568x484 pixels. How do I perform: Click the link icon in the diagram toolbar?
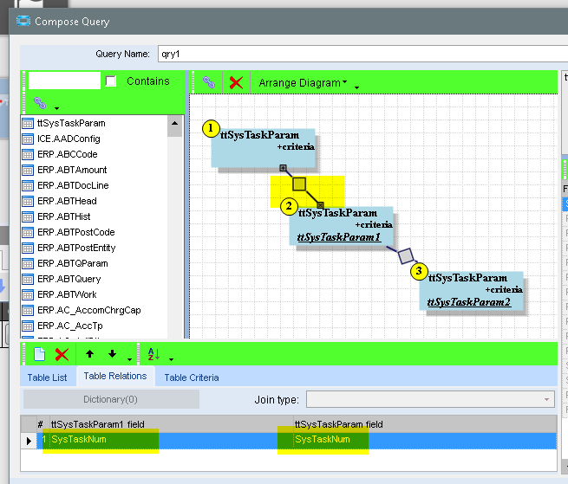coord(209,82)
